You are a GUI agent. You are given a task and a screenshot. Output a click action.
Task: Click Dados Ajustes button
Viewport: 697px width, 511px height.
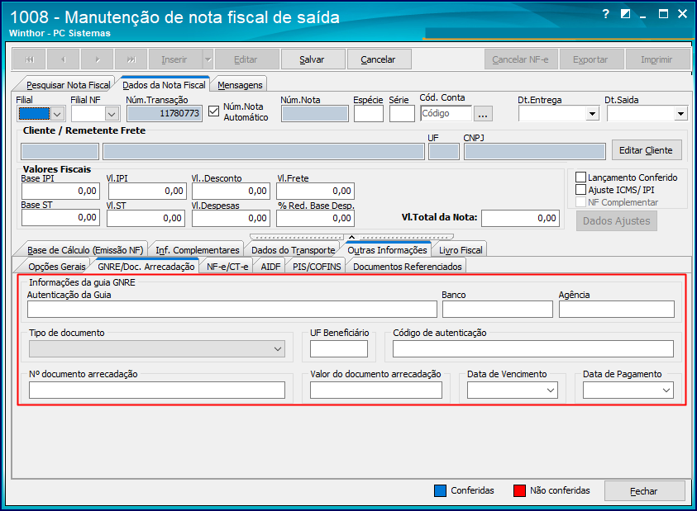click(617, 221)
